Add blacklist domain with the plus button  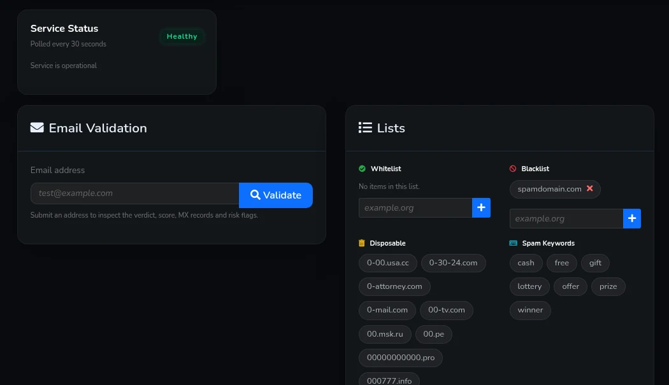[x=632, y=218]
